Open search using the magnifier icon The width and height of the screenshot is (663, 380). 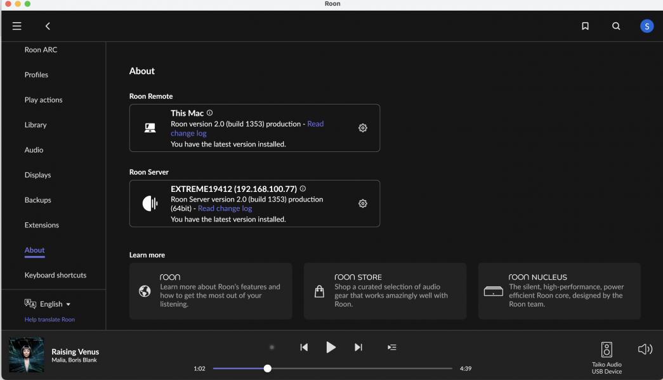pos(616,26)
